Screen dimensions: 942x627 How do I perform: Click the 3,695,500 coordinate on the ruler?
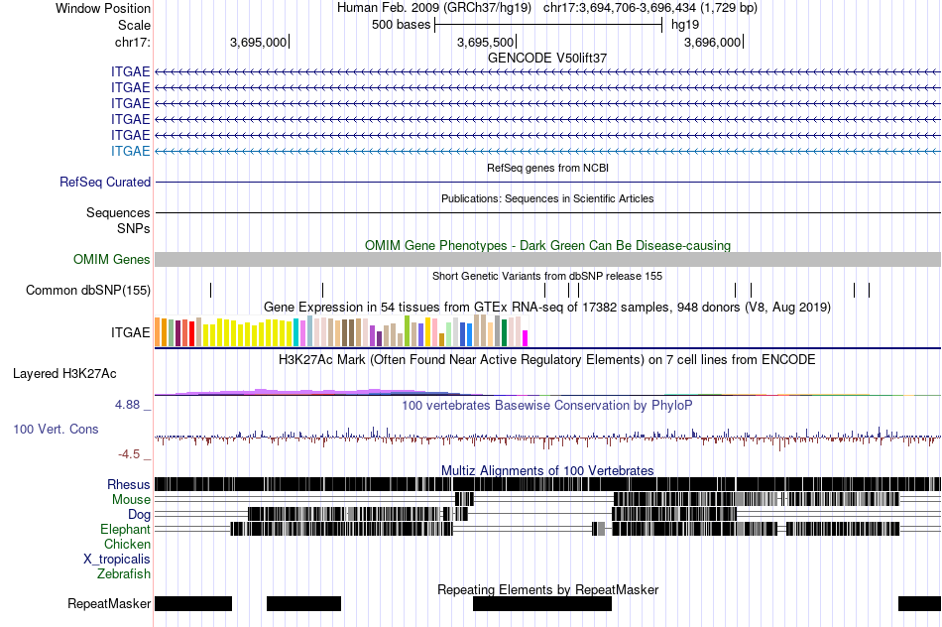485,42
